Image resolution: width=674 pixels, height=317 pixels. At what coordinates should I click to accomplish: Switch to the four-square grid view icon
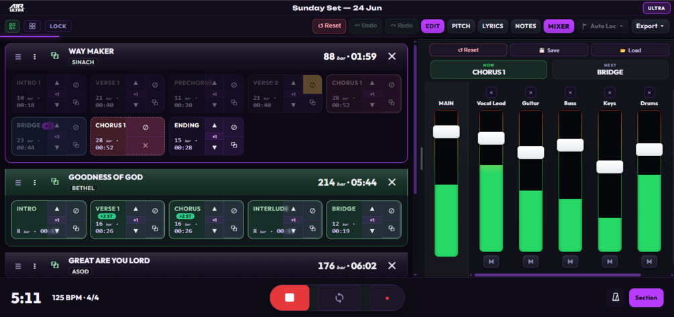click(32, 26)
